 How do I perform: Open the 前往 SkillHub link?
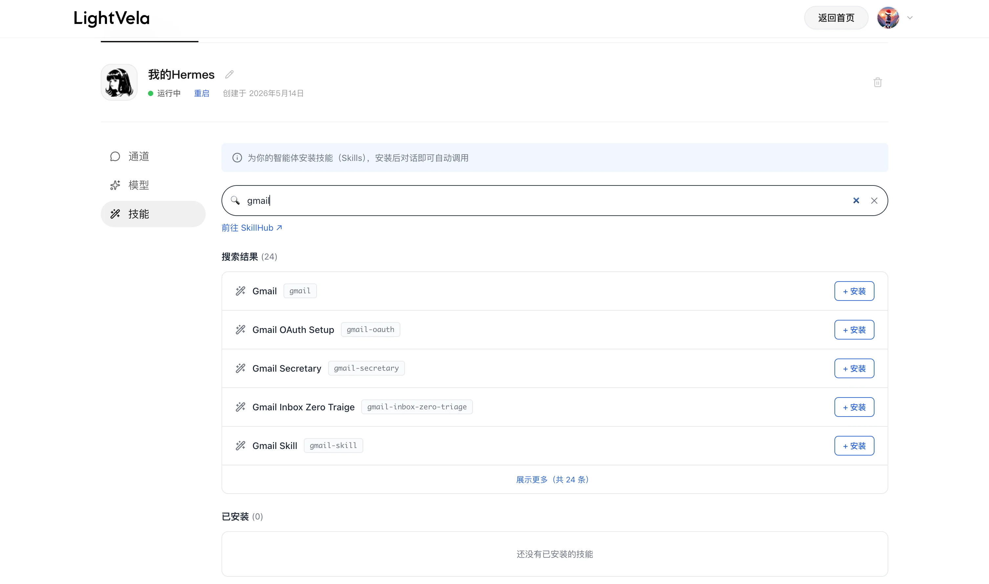[252, 228]
